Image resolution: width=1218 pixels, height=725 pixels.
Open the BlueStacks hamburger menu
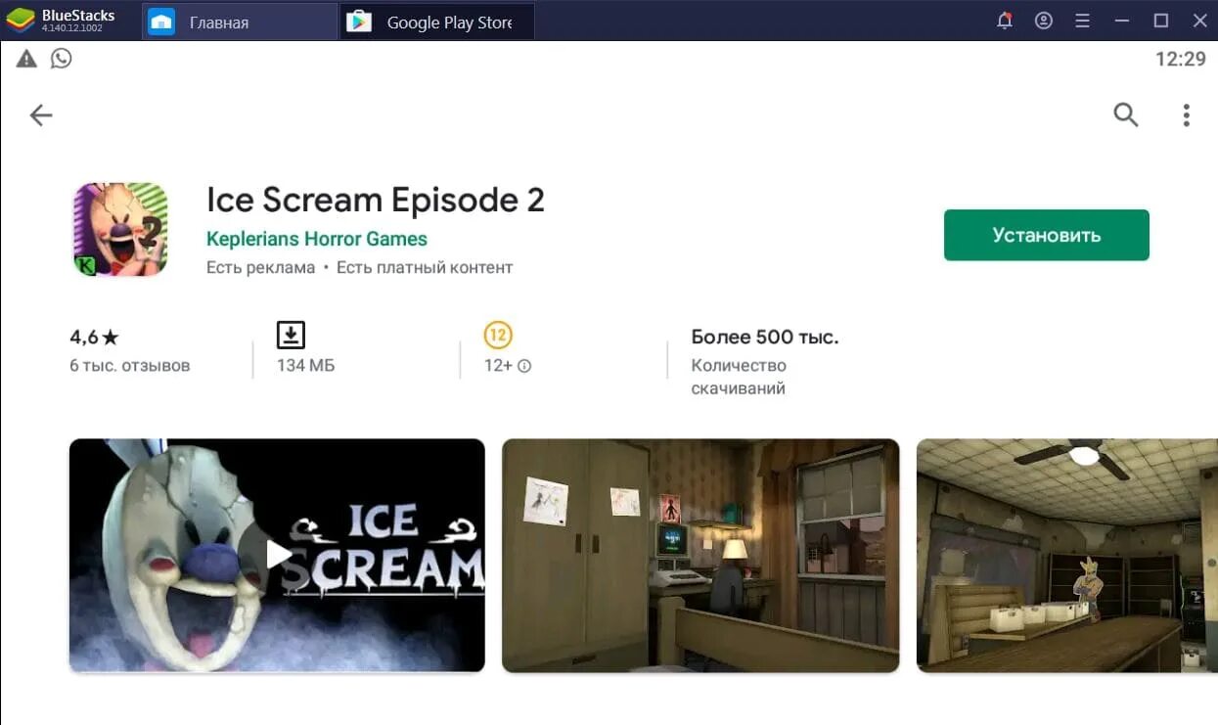click(x=1082, y=21)
